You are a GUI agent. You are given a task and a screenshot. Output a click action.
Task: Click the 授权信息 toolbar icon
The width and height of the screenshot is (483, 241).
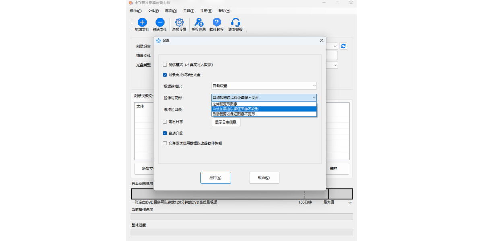(x=198, y=22)
